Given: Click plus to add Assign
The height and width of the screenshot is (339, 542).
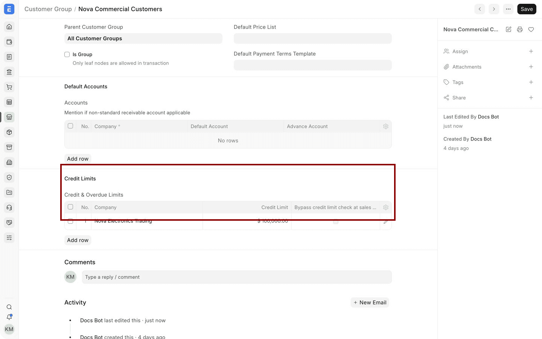Looking at the screenshot, I should [x=531, y=51].
